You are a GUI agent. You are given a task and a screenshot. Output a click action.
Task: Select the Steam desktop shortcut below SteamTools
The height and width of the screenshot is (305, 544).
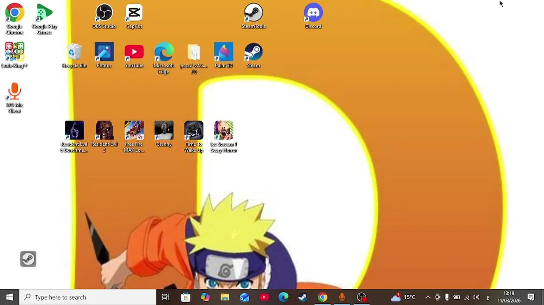pos(253,55)
